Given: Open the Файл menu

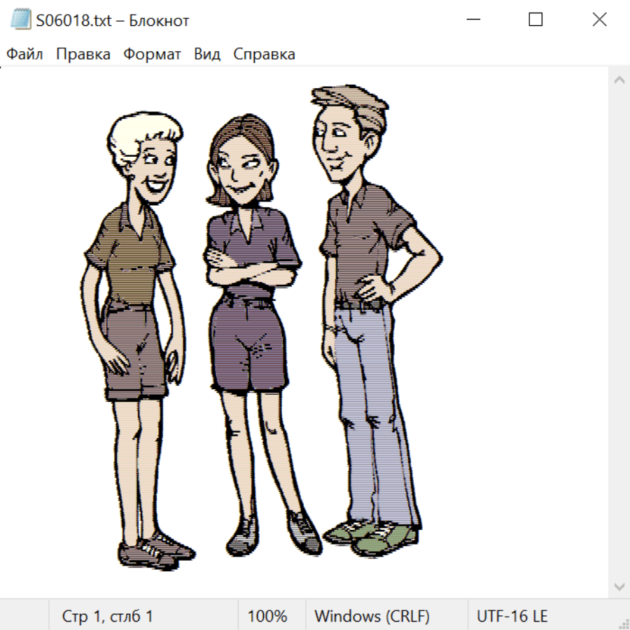Looking at the screenshot, I should [25, 55].
